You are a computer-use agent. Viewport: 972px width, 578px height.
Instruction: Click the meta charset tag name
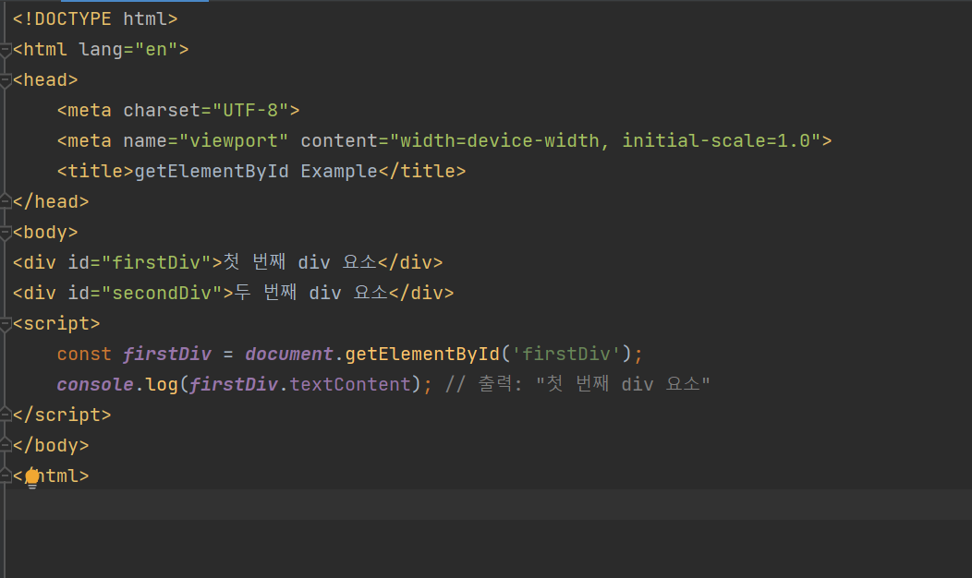pyautogui.click(x=90, y=110)
